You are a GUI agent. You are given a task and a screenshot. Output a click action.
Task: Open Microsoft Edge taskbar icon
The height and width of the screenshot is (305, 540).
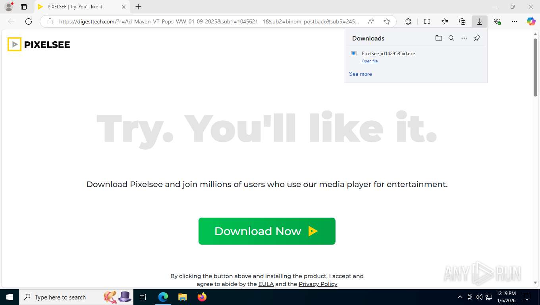(x=163, y=297)
